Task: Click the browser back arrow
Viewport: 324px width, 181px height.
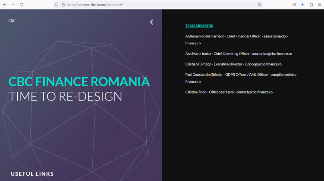Action: click(x=5, y=4)
